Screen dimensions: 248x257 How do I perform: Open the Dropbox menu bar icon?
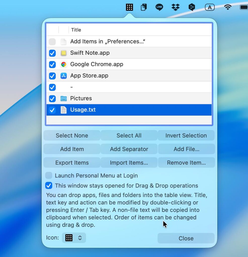[x=176, y=7]
